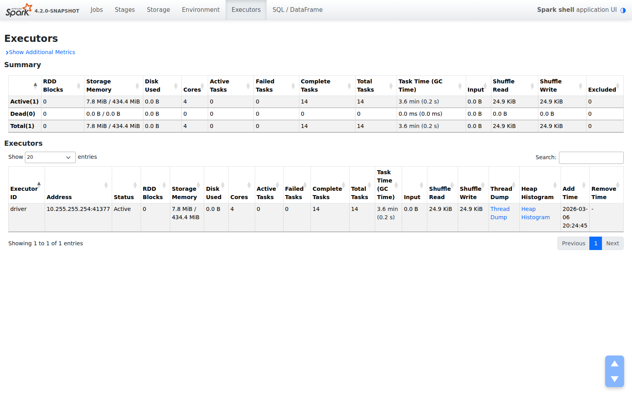Click the scroll-down arrow icon
The height and width of the screenshot is (395, 632).
[x=614, y=379]
